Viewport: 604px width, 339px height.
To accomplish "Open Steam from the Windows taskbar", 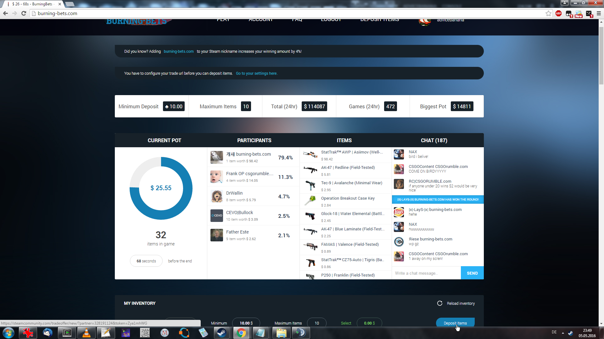I will pyautogui.click(x=222, y=333).
